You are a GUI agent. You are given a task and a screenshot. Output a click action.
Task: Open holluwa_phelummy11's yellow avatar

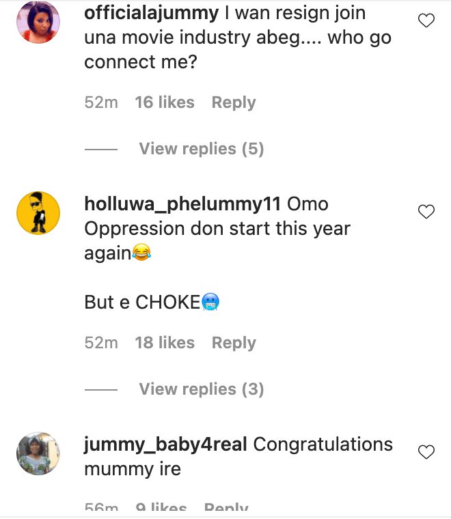click(38, 213)
